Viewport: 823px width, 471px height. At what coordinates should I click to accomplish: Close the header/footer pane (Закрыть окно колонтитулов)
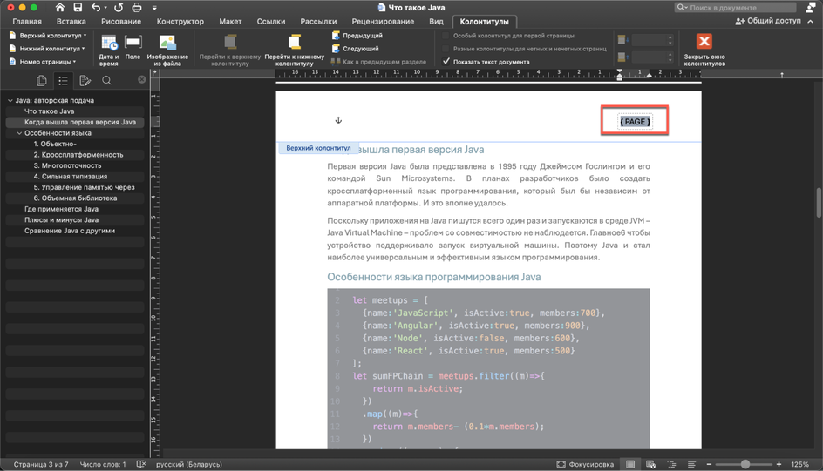pyautogui.click(x=704, y=50)
